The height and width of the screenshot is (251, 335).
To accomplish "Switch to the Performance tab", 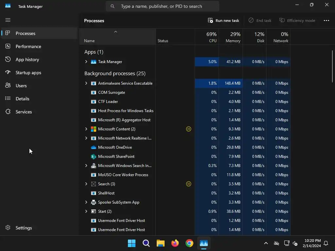I will point(39,46).
